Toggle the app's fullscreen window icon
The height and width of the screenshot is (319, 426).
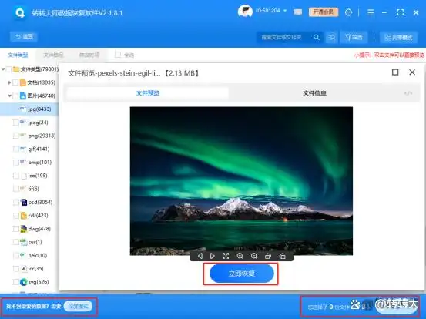[x=401, y=12]
